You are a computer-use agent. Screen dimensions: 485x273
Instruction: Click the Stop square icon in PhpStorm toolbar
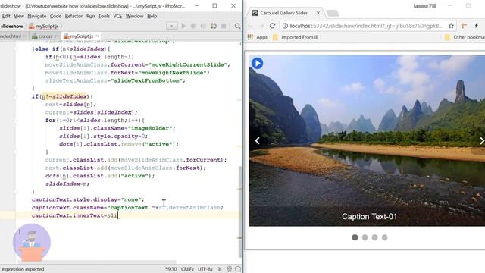pyautogui.click(x=224, y=26)
